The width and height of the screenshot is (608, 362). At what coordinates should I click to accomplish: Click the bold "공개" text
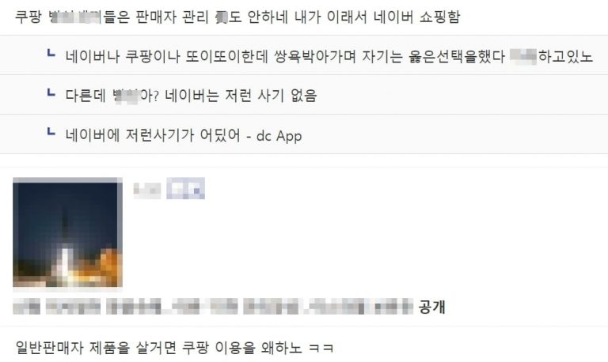432,307
